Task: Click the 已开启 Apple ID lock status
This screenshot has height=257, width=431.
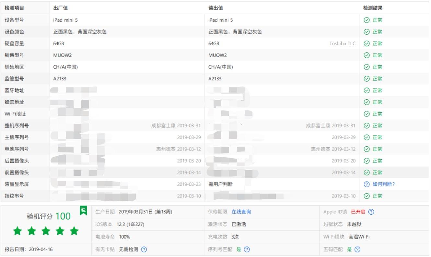Action: click(358, 212)
